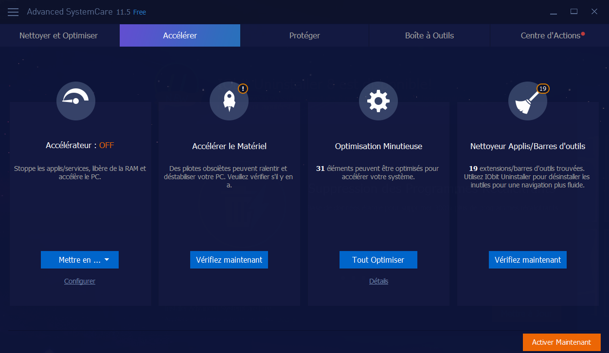Open the hamburger menu
This screenshot has width=609, height=353.
tap(13, 12)
